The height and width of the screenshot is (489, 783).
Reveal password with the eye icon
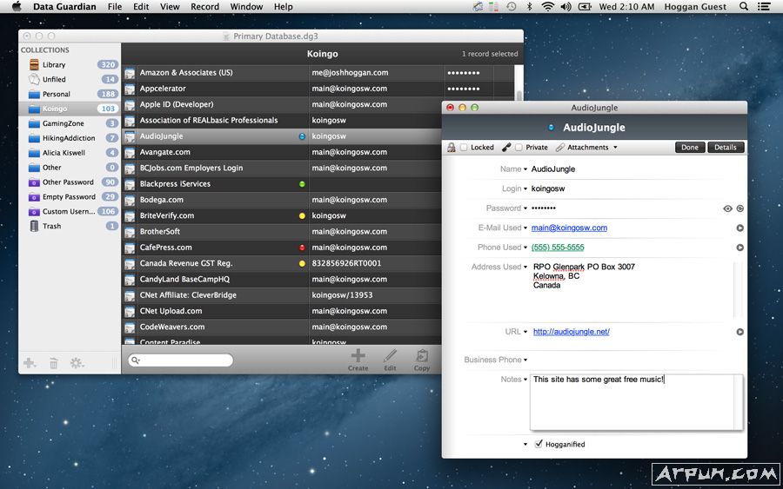[727, 208]
